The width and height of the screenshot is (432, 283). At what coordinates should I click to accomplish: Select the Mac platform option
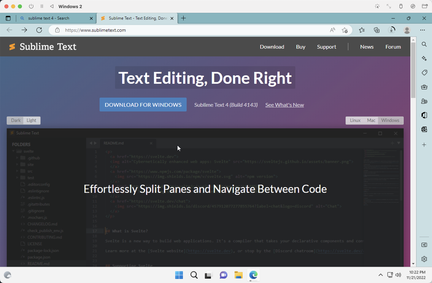click(371, 120)
